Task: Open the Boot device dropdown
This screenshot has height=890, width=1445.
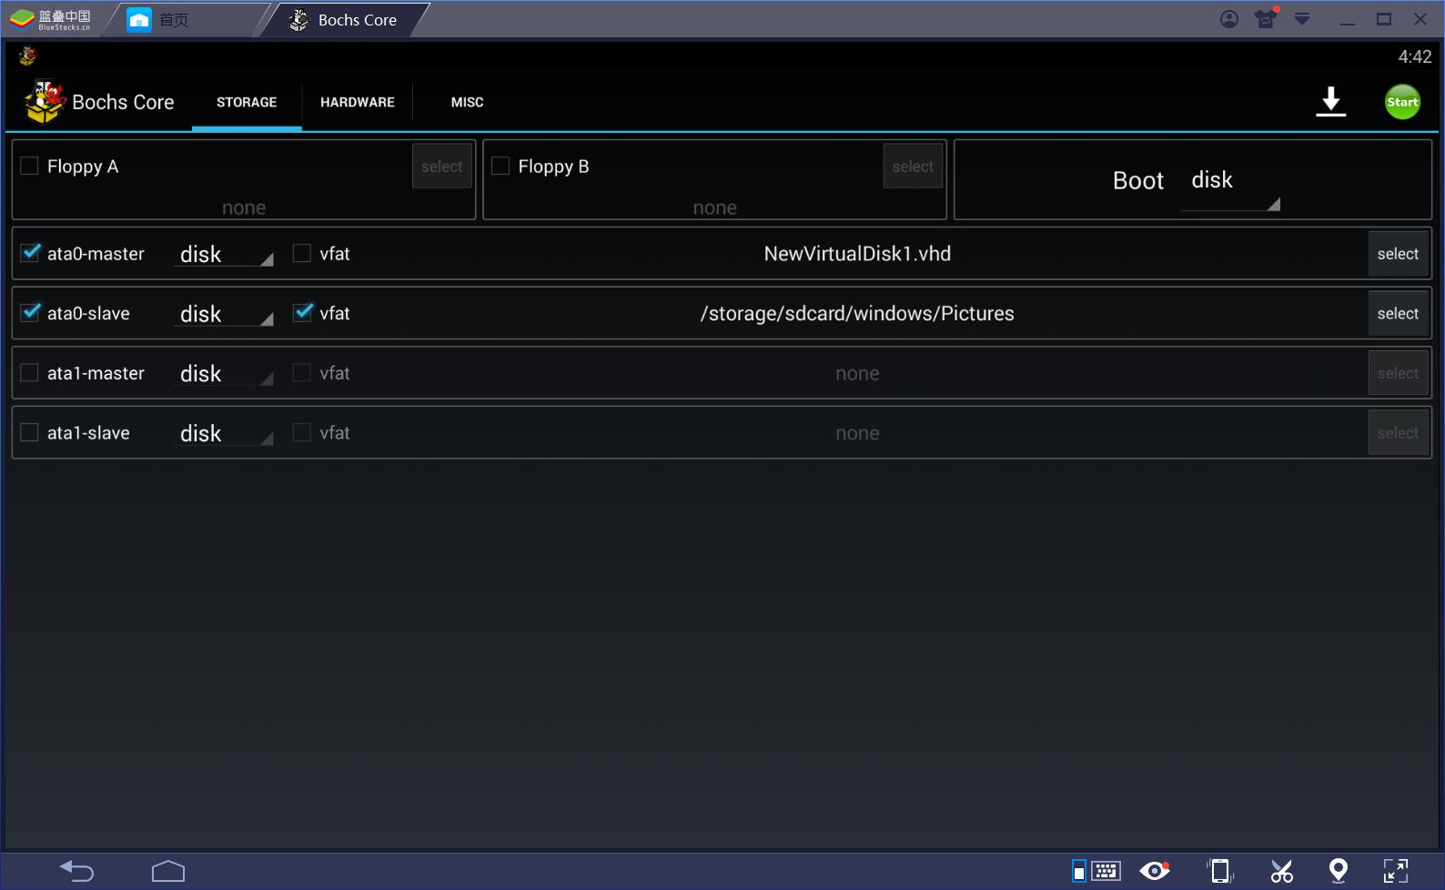Action: 1229,181
